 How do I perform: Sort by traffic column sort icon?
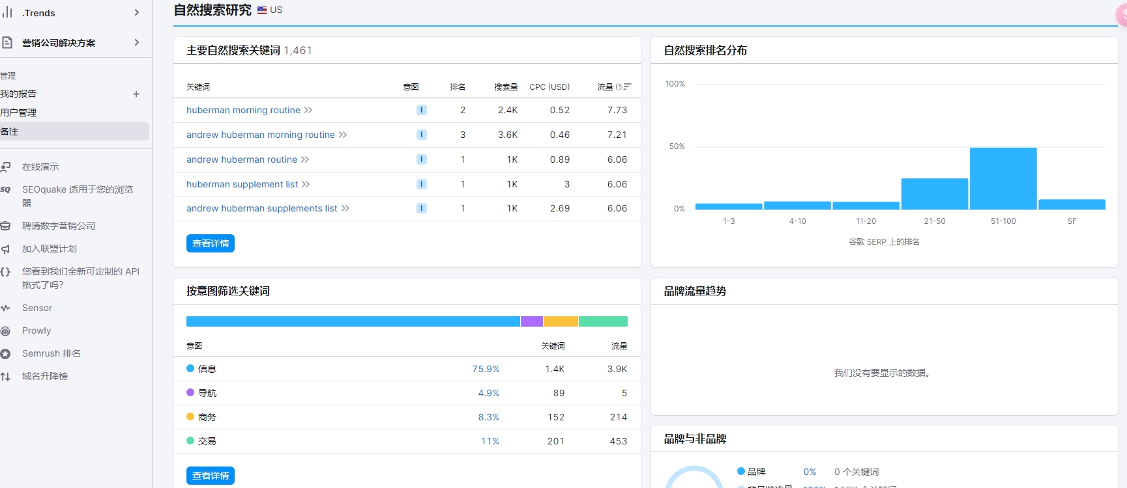point(627,87)
